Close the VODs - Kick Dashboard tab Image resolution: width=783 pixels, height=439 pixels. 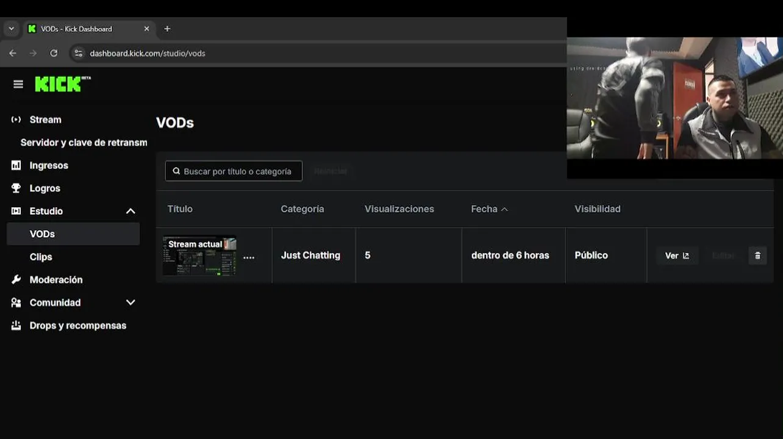click(x=146, y=29)
